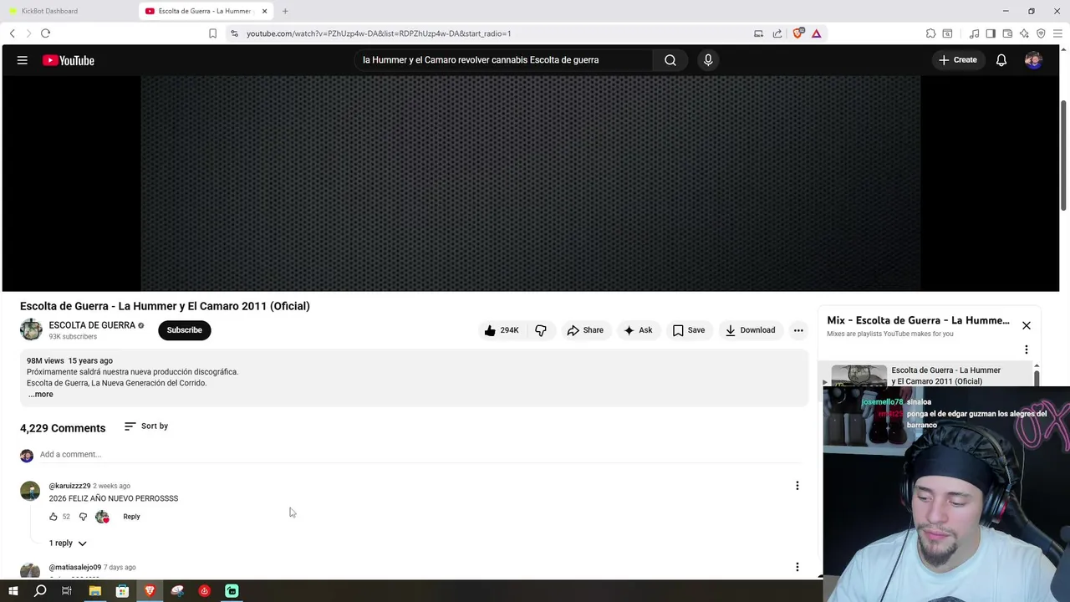
Task: Open YouTube notifications bell
Action: coord(1001,60)
